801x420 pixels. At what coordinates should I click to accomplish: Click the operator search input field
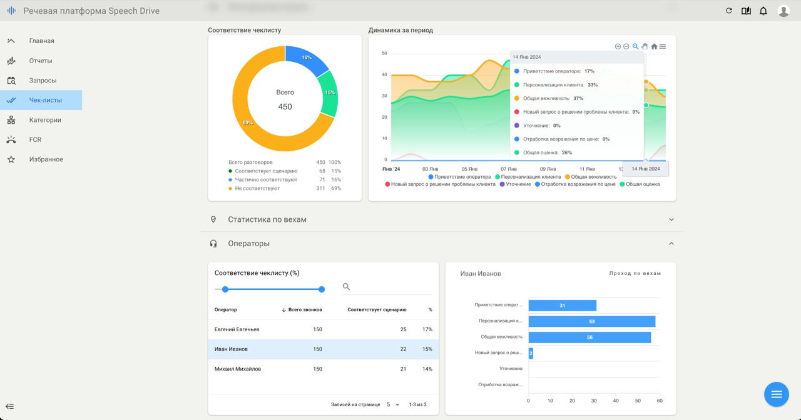(391, 287)
